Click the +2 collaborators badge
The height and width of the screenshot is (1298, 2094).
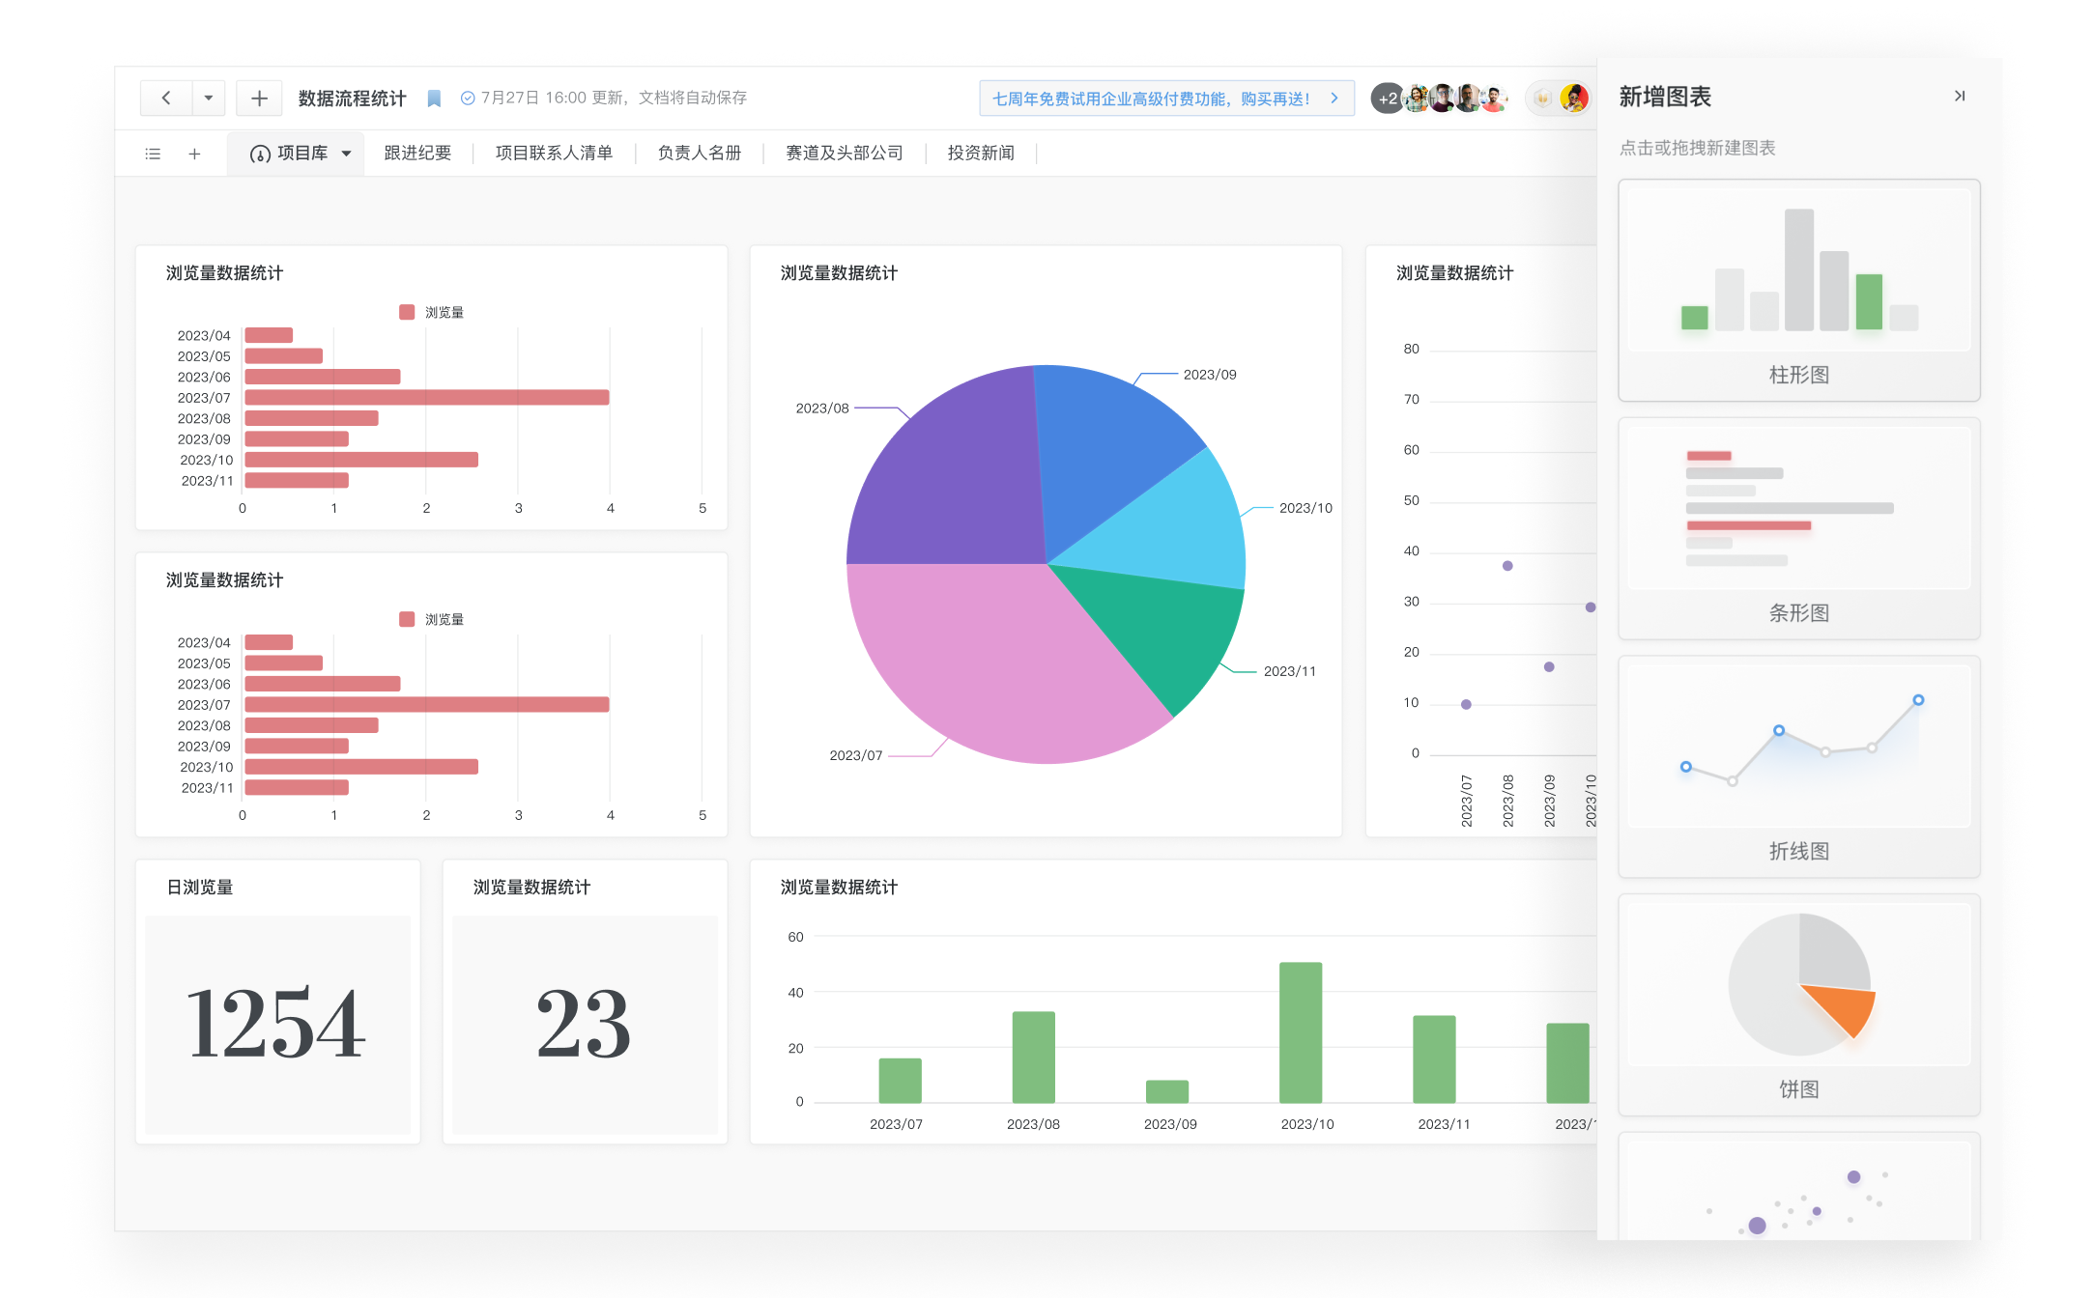click(x=1387, y=99)
